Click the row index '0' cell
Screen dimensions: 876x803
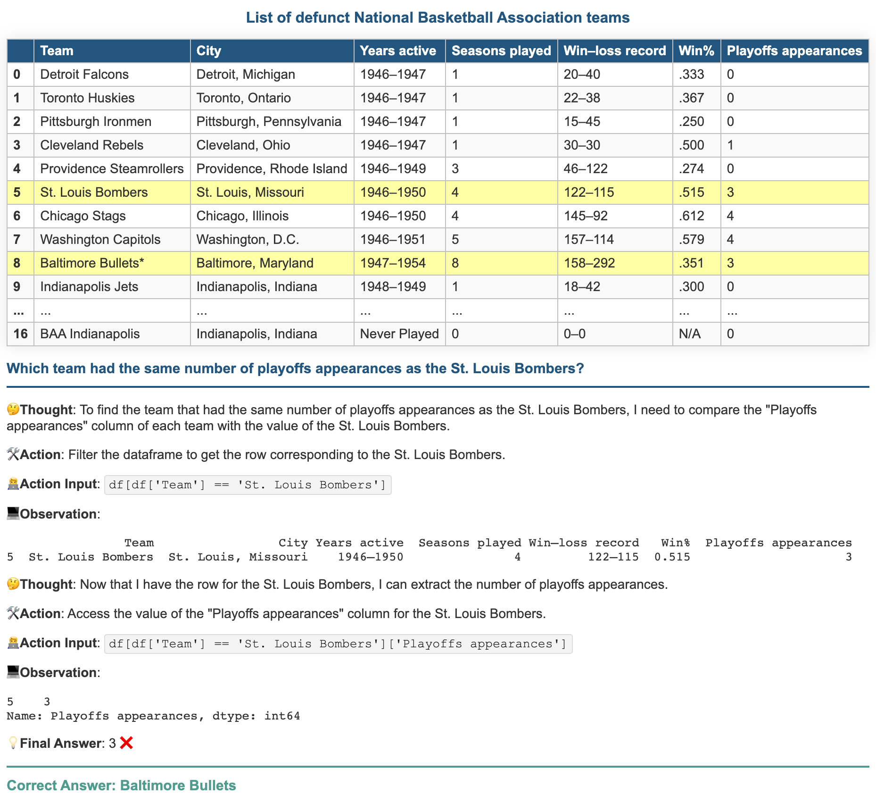point(21,75)
